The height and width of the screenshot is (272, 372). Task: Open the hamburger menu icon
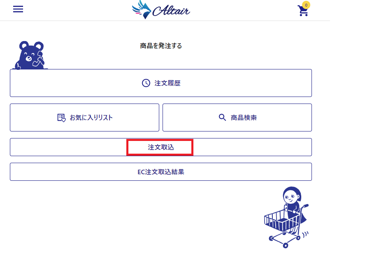click(18, 9)
